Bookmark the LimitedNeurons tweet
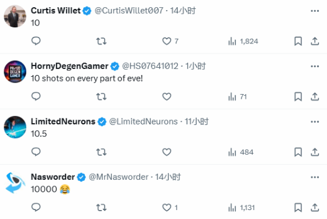This screenshot has height=219, width=327. (x=298, y=152)
